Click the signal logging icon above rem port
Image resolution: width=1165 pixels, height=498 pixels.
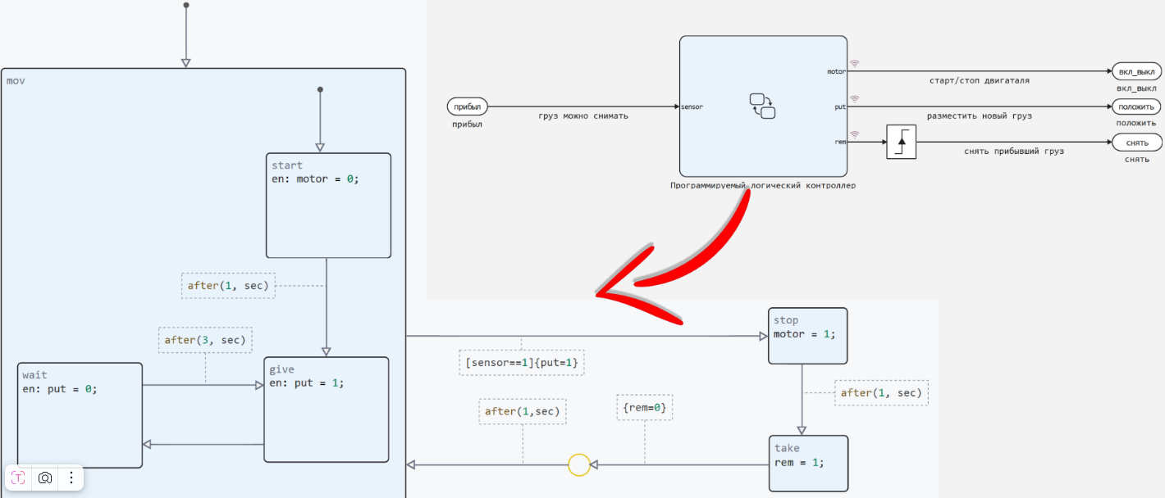854,134
